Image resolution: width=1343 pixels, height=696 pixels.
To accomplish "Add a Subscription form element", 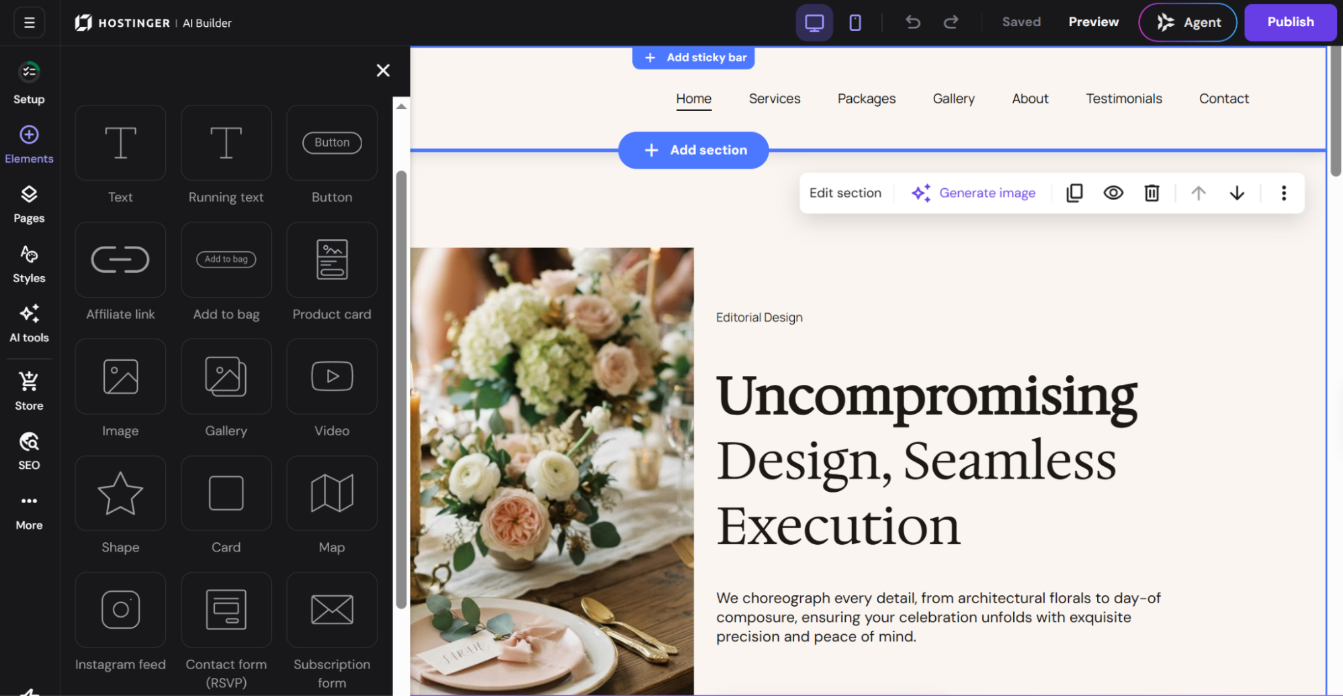I will coord(332,609).
